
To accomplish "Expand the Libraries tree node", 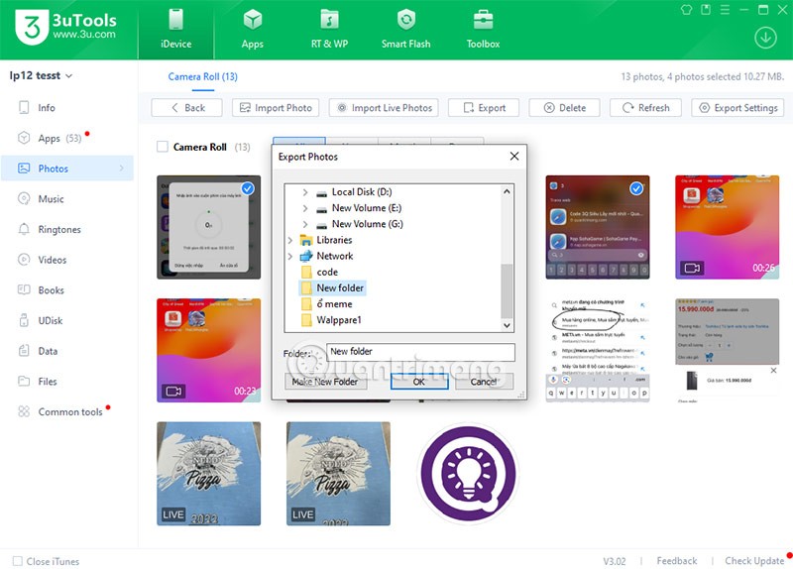I will coord(289,240).
